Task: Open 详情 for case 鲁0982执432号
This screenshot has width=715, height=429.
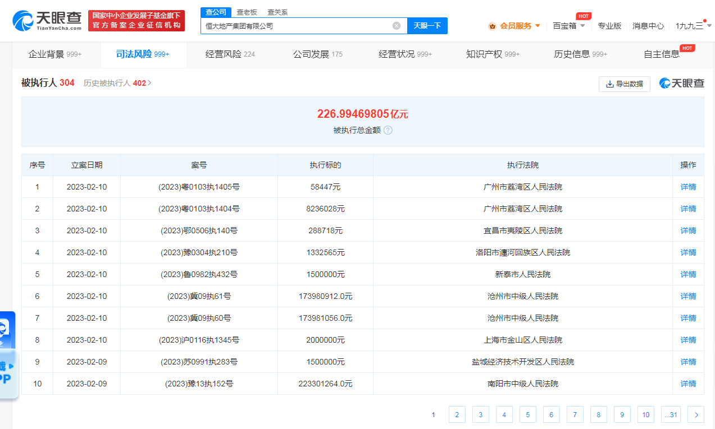Action: [688, 274]
